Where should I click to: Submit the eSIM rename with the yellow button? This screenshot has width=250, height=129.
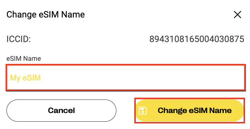[x=190, y=111]
